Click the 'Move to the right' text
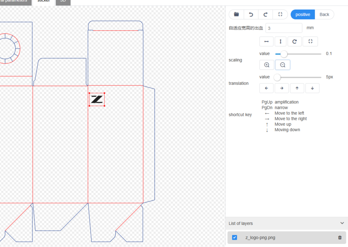Viewport: 348px width, 247px height. click(x=291, y=119)
